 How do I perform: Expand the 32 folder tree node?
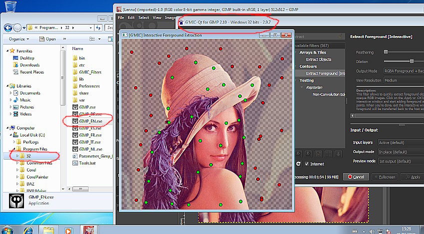coord(17,156)
